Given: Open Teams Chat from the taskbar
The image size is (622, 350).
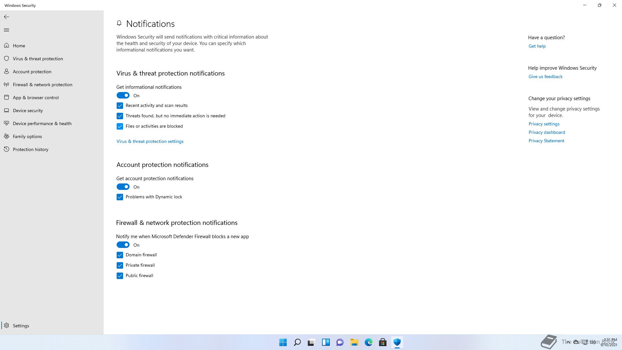Looking at the screenshot, I should [x=340, y=342].
